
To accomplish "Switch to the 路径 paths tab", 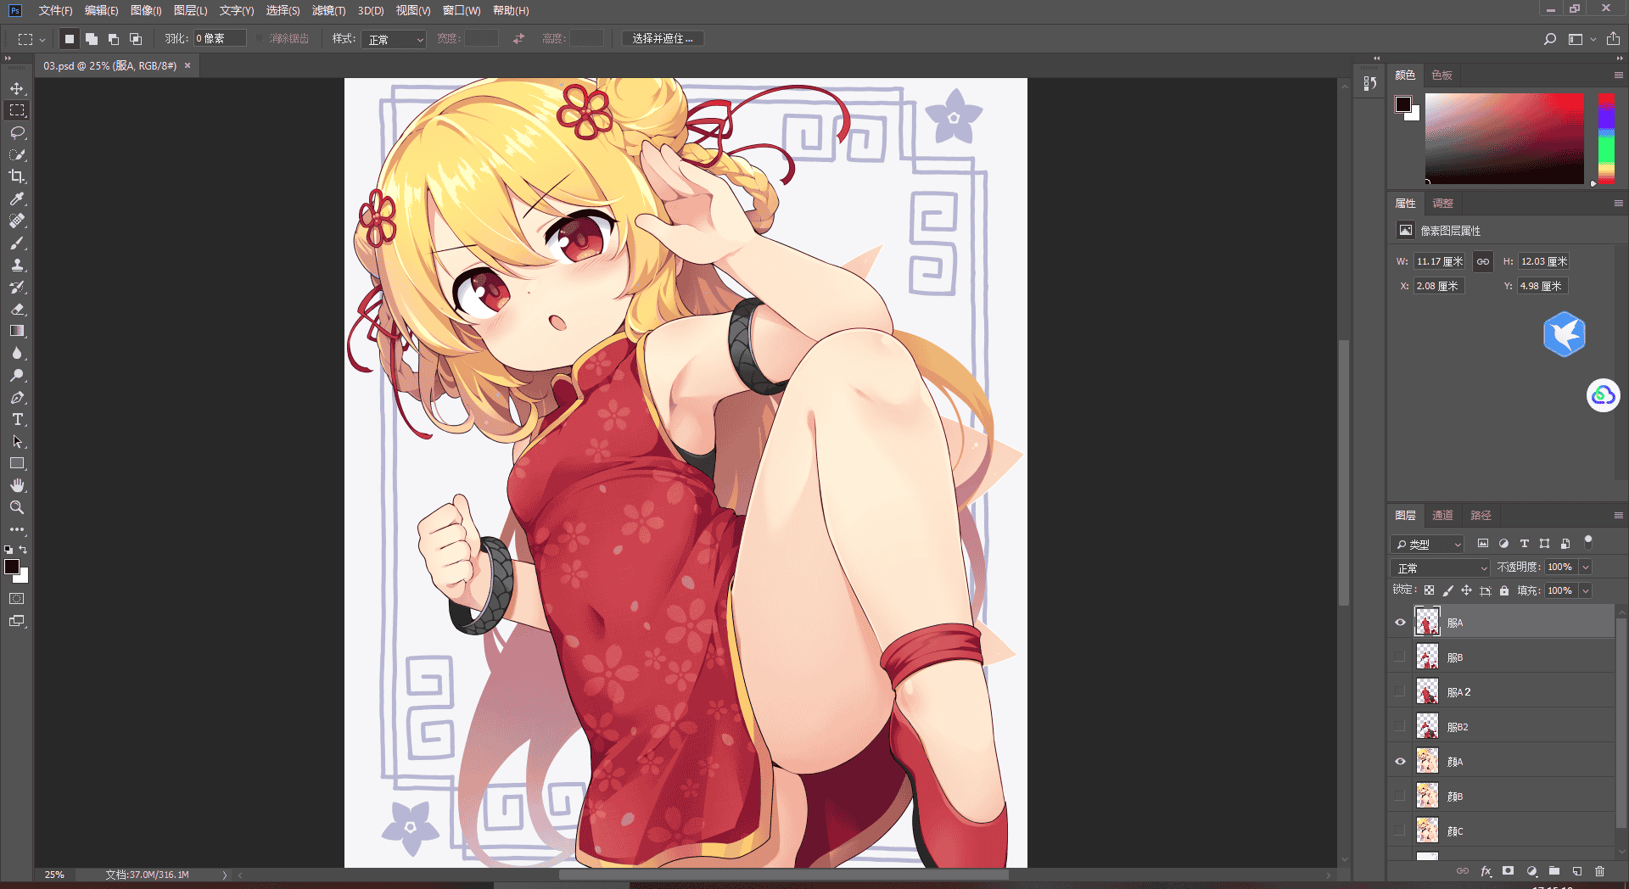I will click(x=1481, y=516).
